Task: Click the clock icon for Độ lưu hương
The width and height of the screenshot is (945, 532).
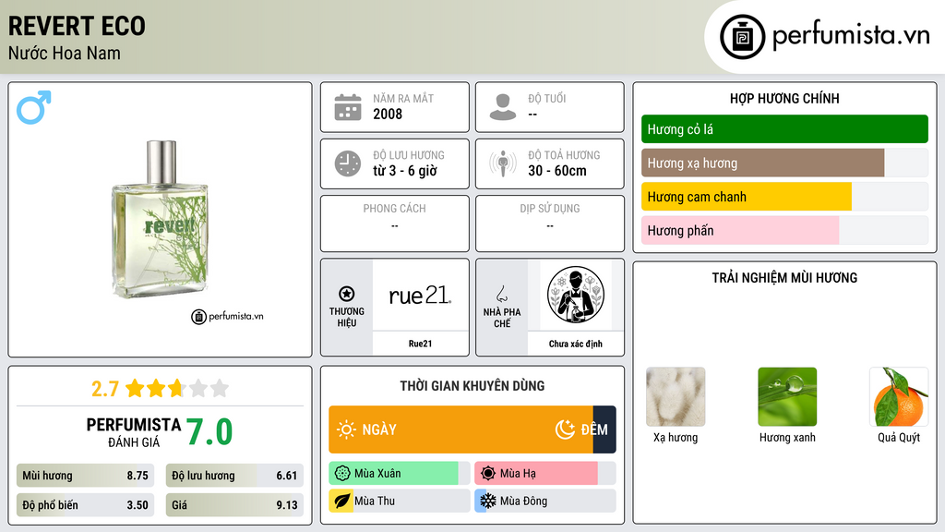Action: pos(348,163)
